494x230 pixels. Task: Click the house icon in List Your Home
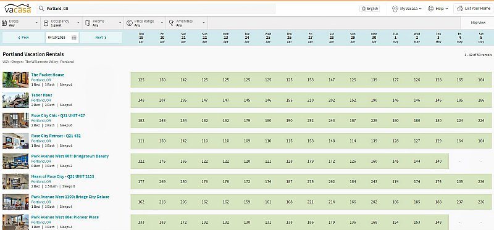point(460,9)
